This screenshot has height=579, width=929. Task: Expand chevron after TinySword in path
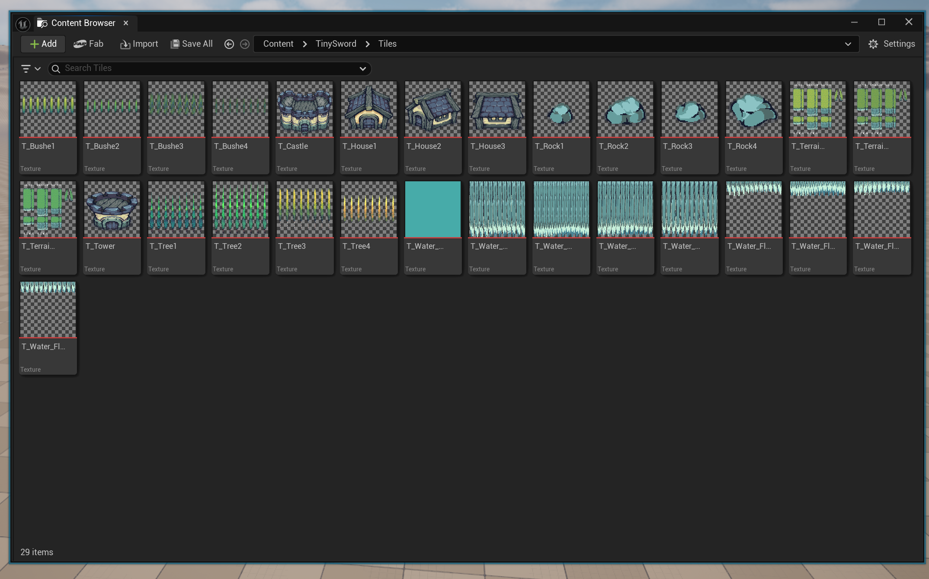pyautogui.click(x=368, y=44)
